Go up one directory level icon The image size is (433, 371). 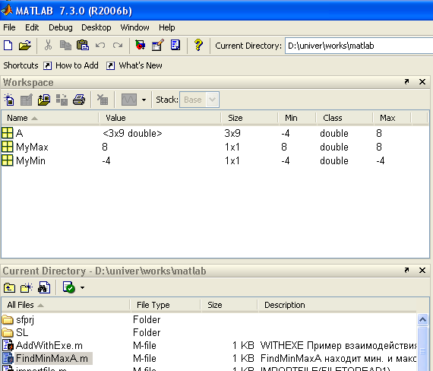9,288
